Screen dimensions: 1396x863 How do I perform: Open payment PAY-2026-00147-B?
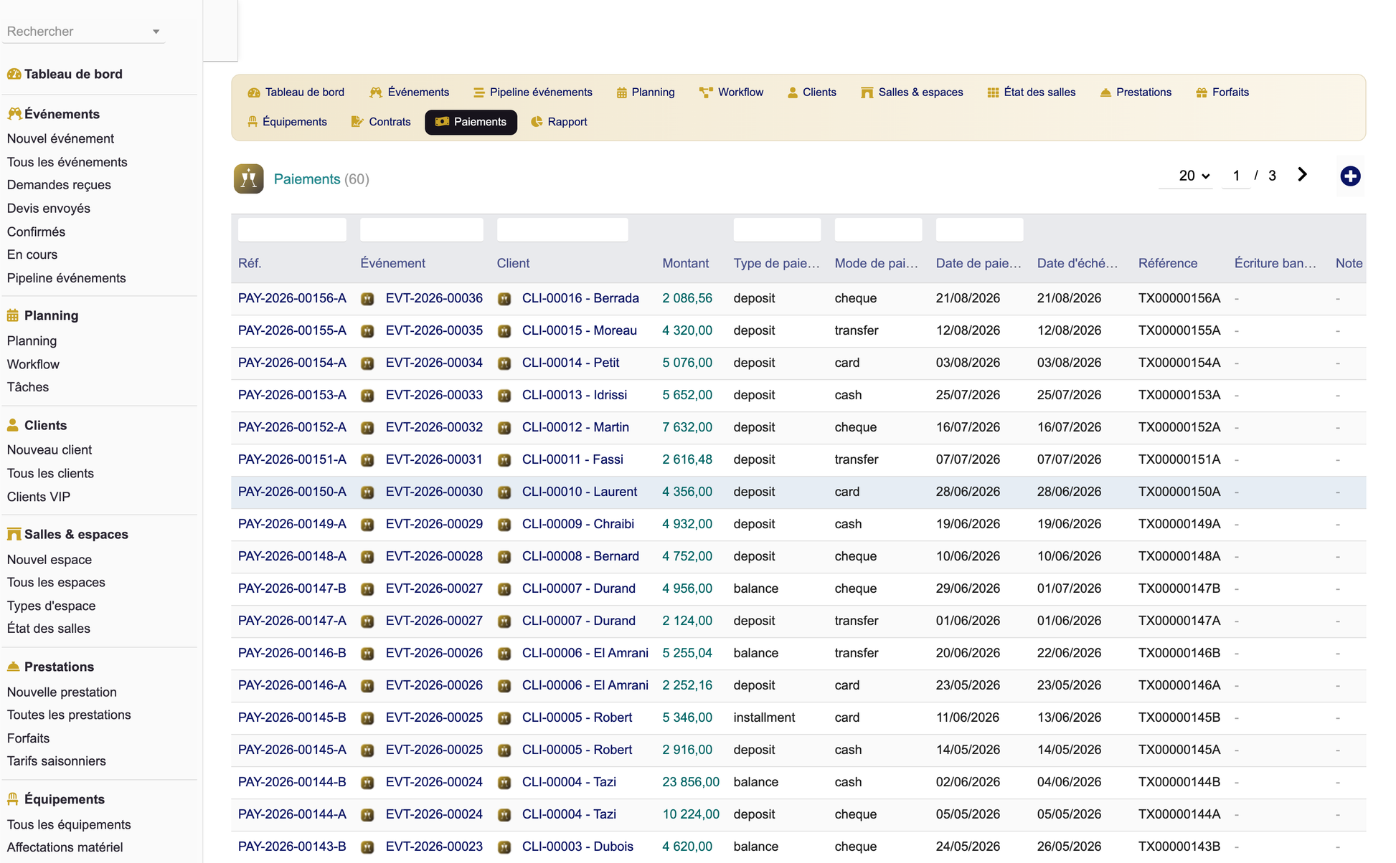(x=292, y=588)
